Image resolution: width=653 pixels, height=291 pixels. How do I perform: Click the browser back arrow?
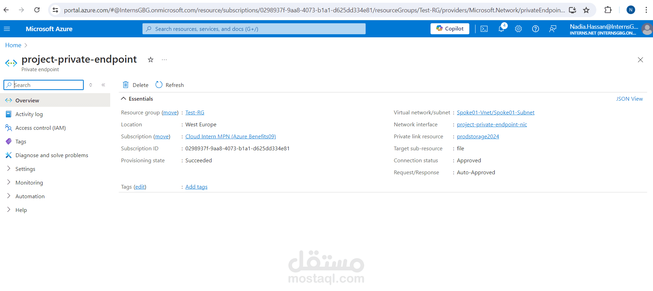click(6, 10)
